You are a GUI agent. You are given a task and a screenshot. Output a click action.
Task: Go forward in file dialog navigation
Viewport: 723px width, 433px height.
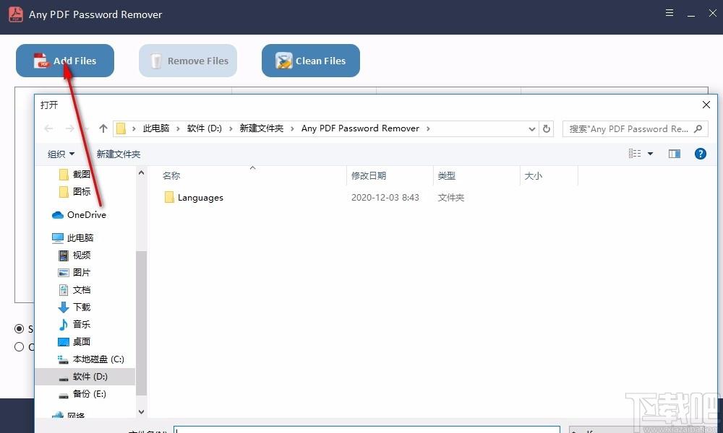coord(69,128)
